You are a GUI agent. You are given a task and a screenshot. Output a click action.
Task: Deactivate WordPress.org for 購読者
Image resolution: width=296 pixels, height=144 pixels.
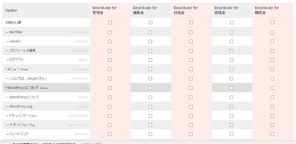[272, 107]
